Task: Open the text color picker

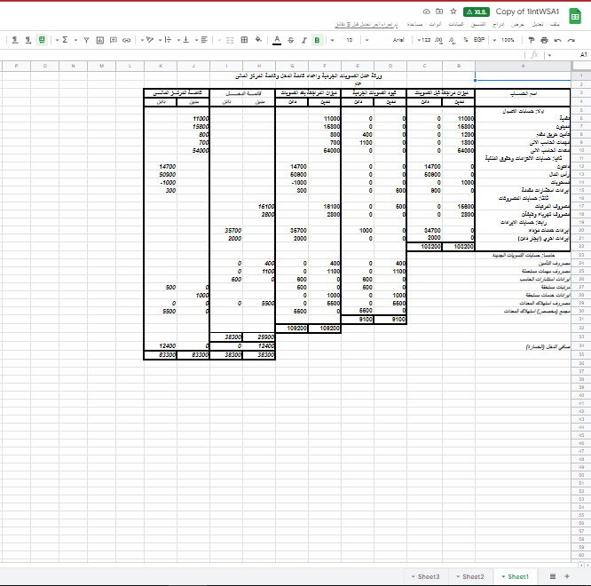Action: (x=277, y=40)
